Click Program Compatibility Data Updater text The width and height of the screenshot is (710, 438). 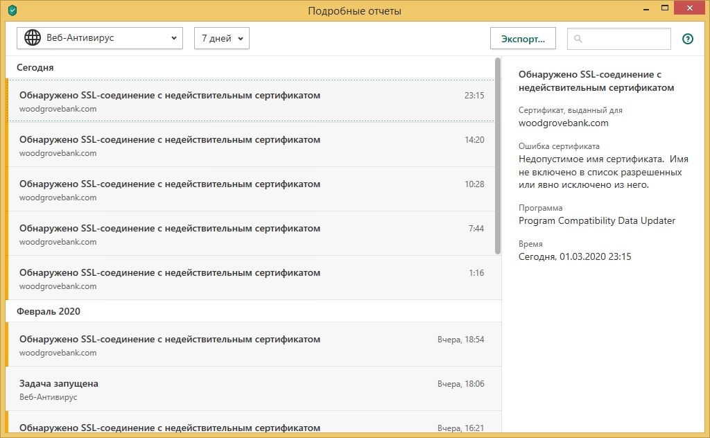point(597,221)
